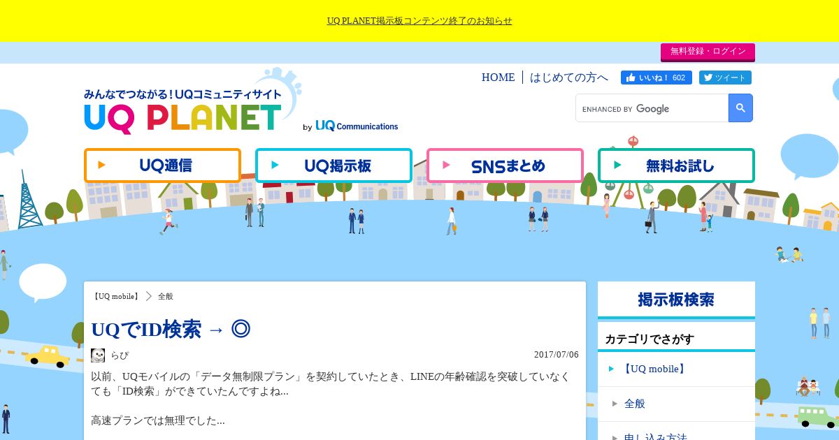Open the UQ掲示板 navigation tab

pyautogui.click(x=334, y=166)
